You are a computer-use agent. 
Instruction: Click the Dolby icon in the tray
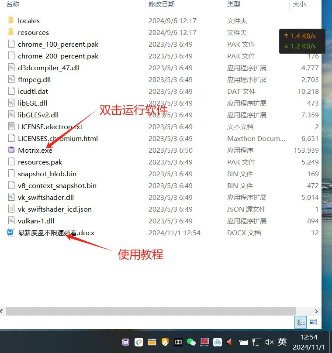[178, 342]
